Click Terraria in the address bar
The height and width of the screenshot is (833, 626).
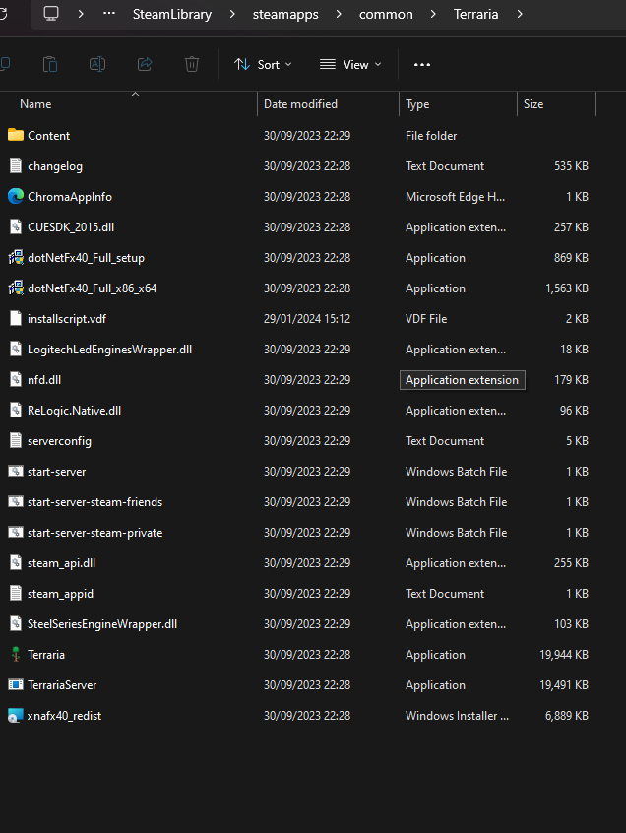click(475, 14)
